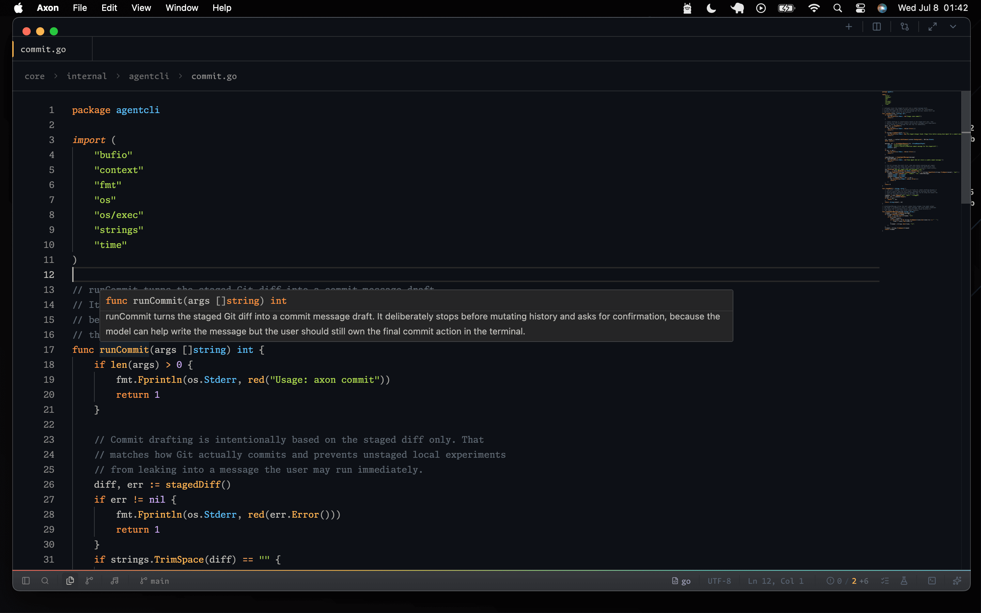Open the Axon application menu
Image resolution: width=981 pixels, height=613 pixels.
(x=48, y=8)
